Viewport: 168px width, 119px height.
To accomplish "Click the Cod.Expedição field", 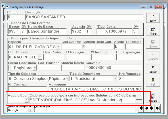I will pos(129,57).
